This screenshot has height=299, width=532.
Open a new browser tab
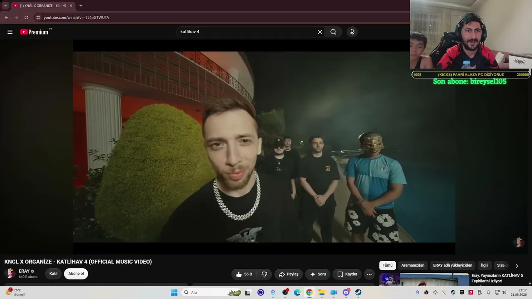pos(81,6)
